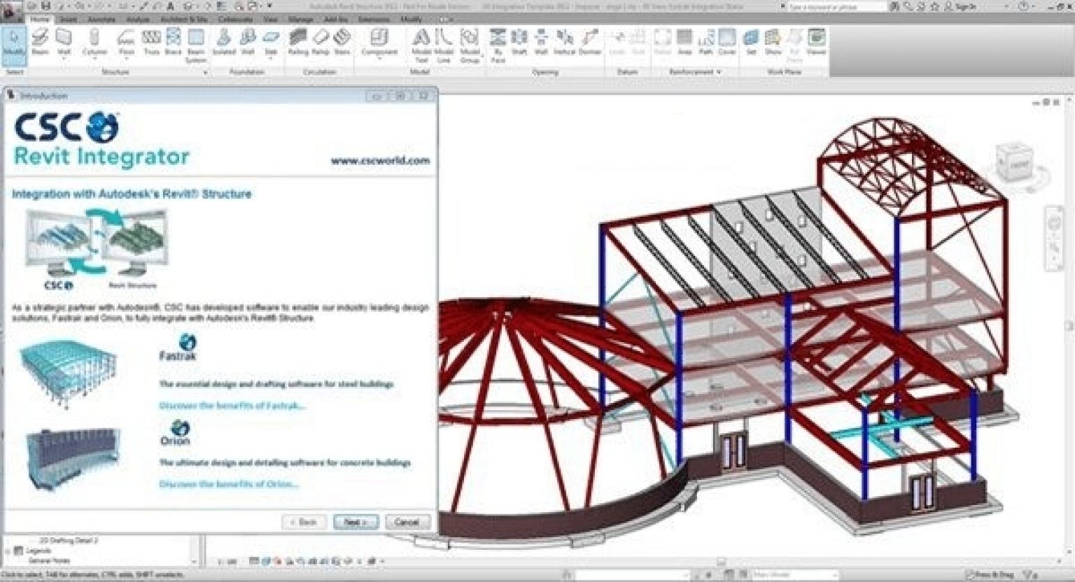This screenshot has width=1075, height=582.
Task: Expand the Reinforcement panel dropdown
Action: (x=719, y=72)
